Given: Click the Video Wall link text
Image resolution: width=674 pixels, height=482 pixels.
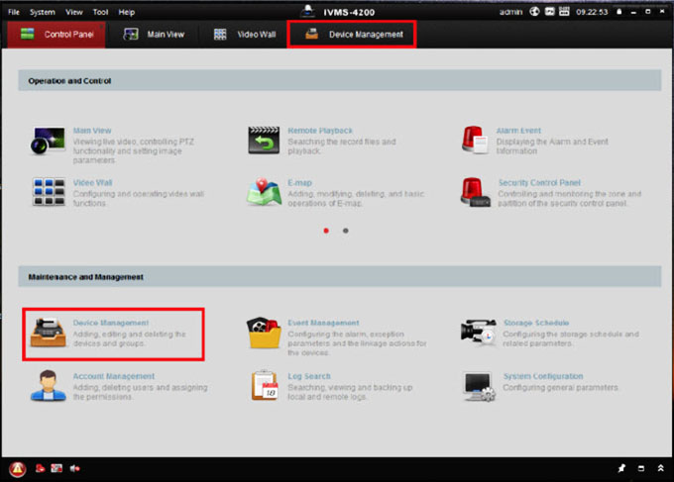Looking at the screenshot, I should click(x=92, y=183).
